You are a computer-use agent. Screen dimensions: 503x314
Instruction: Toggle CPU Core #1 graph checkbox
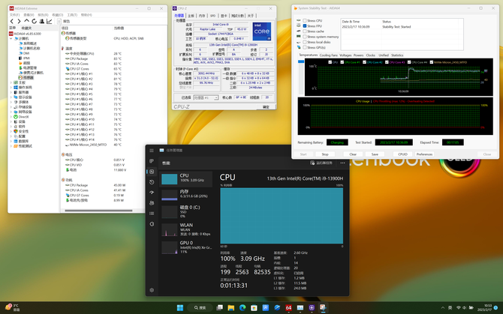[x=342, y=62]
